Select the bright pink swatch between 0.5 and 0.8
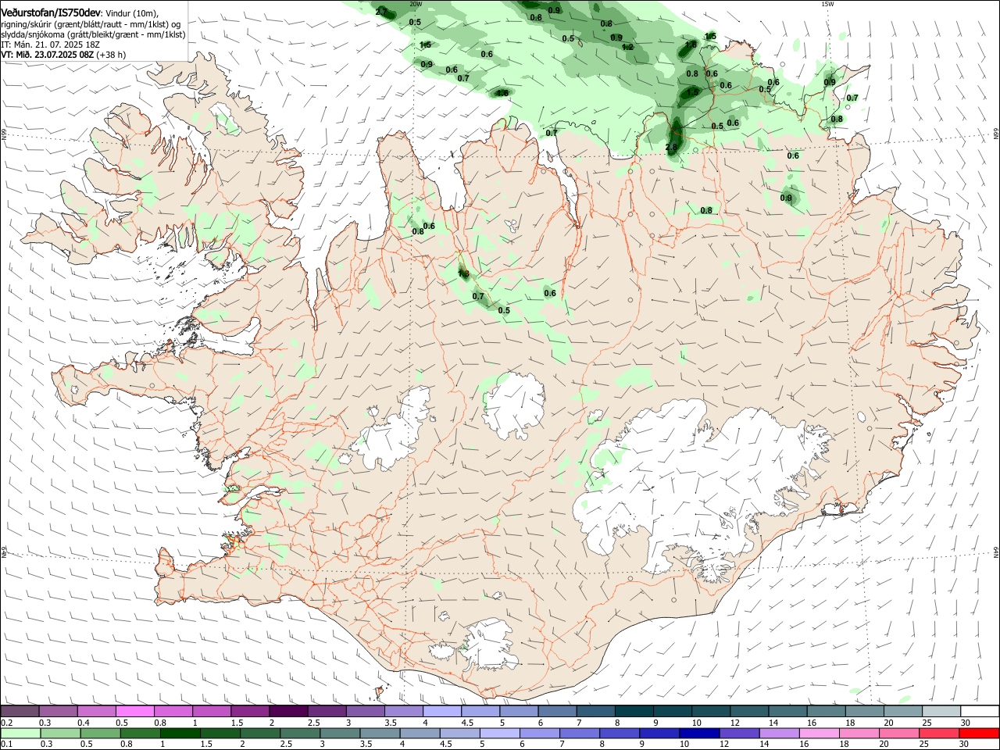Viewport: 1000px width, 750px height. (134, 712)
